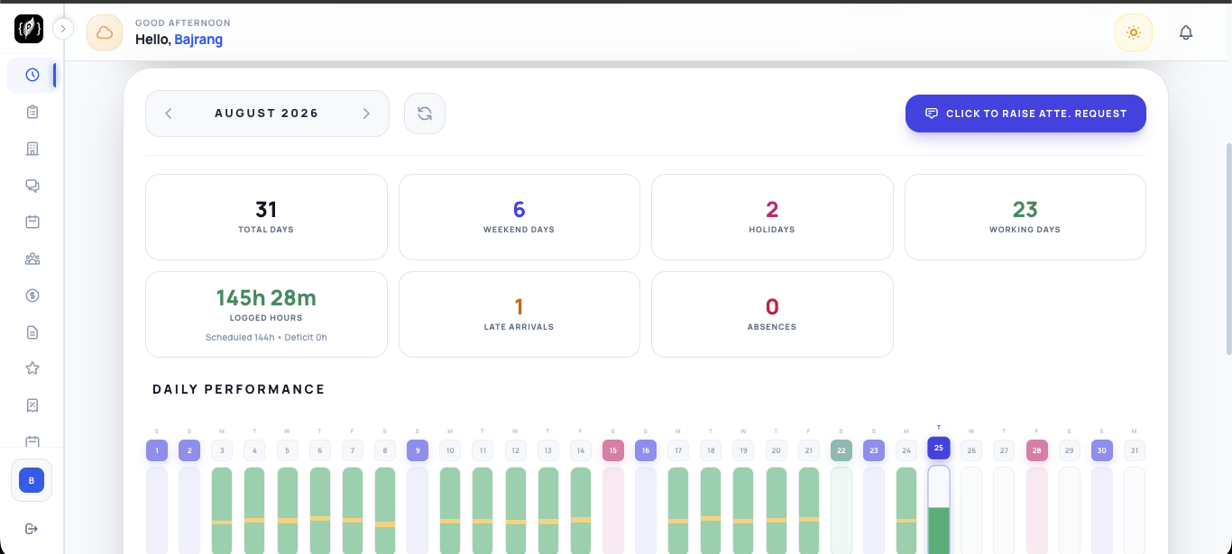The image size is (1232, 554).
Task: Select day 10 marker
Action: click(x=450, y=450)
